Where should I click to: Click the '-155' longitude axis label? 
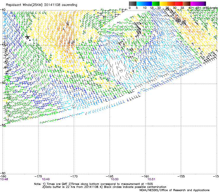(181, 176)
